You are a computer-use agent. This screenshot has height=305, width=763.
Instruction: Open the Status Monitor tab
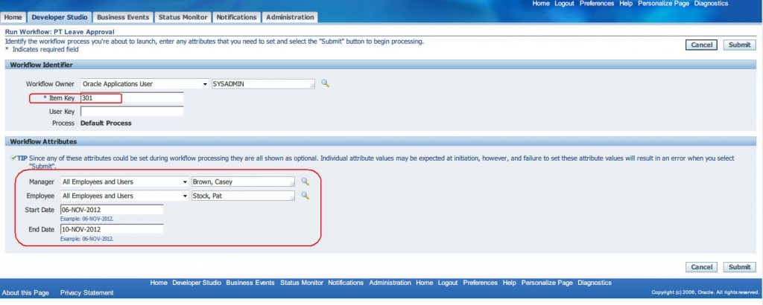183,17
